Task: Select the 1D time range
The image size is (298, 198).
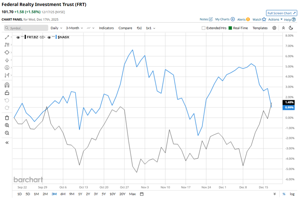Action: coord(19,194)
